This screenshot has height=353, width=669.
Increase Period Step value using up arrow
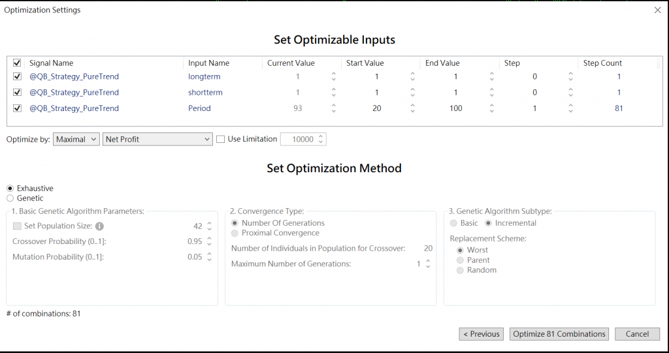click(x=570, y=105)
